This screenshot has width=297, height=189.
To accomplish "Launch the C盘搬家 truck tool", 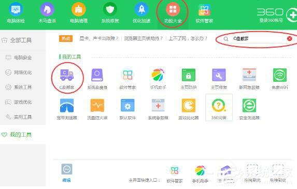I will (x=67, y=79).
